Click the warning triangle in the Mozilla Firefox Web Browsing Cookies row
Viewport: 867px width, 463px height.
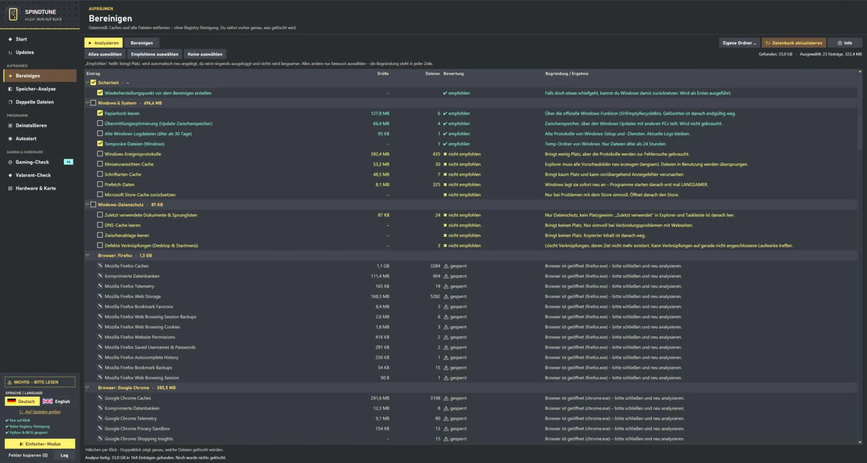point(446,327)
